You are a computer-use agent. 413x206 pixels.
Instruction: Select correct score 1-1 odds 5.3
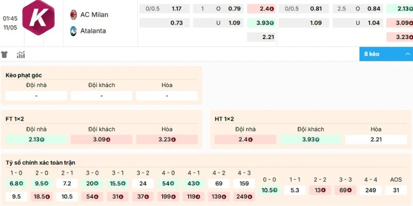pyautogui.click(x=295, y=190)
